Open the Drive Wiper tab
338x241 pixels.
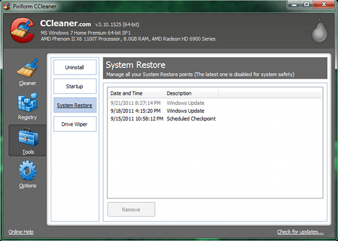coord(75,124)
